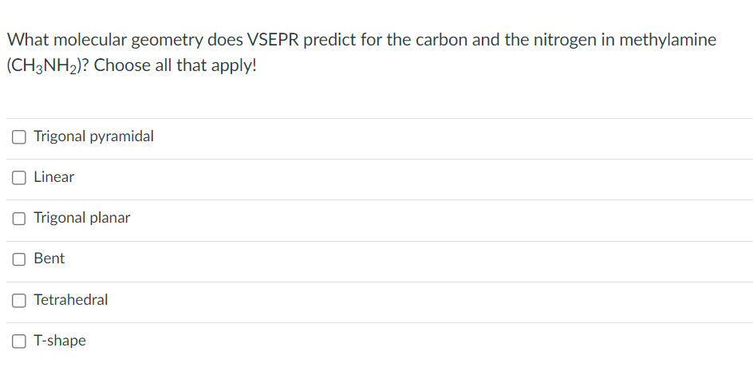Viewport: 753px width, 379px height.
Task: Tick the Linear checkbox
Action: pos(18,178)
